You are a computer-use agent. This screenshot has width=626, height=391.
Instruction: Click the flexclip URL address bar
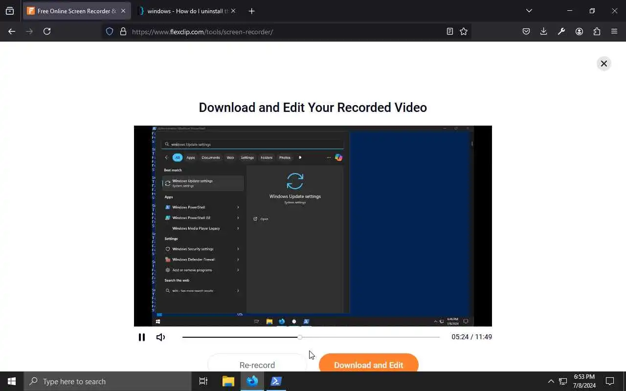coord(202,32)
